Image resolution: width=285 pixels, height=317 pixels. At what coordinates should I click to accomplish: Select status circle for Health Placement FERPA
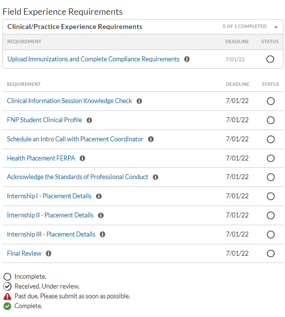click(x=271, y=158)
